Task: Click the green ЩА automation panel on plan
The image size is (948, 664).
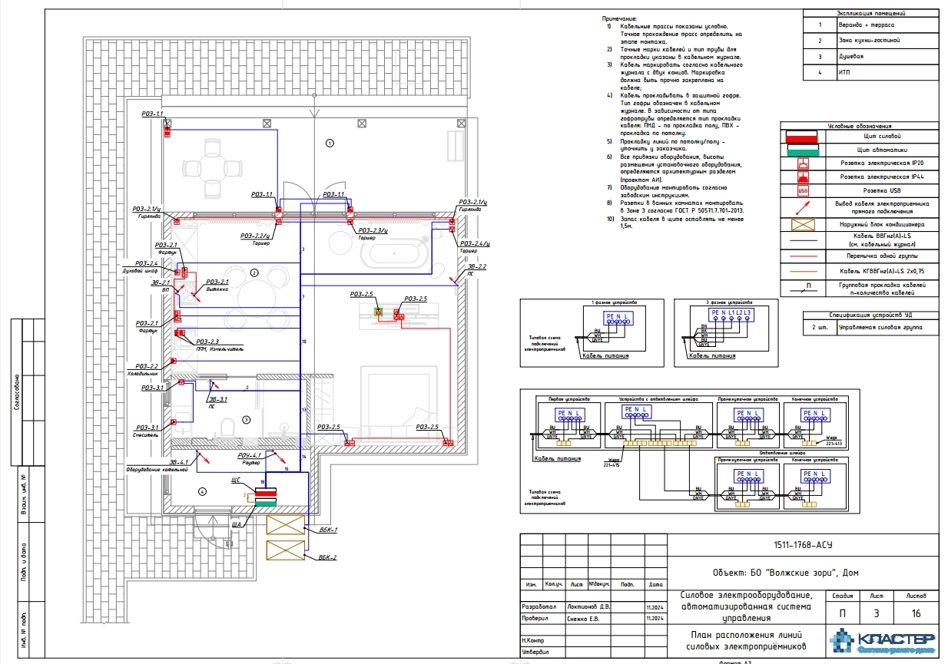Action: point(266,504)
